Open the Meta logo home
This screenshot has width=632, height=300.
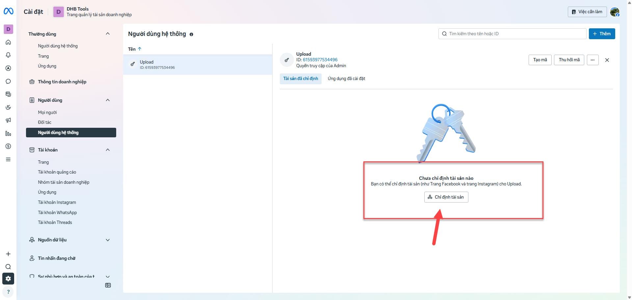click(9, 11)
